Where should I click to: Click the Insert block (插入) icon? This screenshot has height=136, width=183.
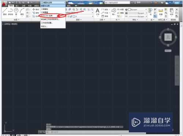tap(114, 12)
